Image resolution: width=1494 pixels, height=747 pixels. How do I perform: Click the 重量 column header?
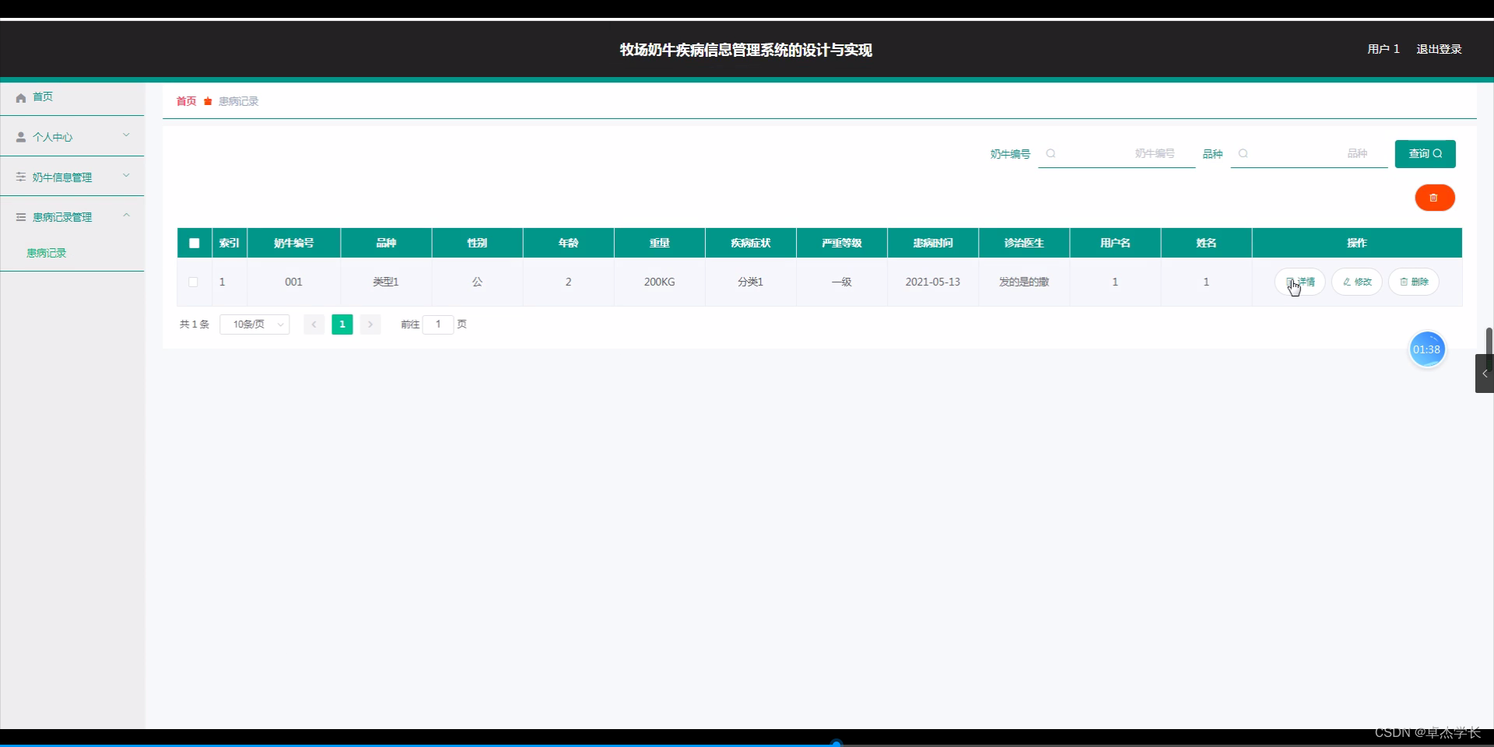click(x=659, y=243)
